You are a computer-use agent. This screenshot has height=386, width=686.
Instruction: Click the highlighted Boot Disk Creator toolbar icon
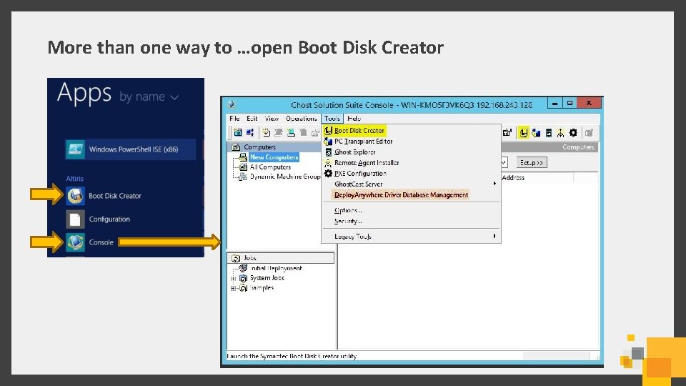[x=523, y=133]
